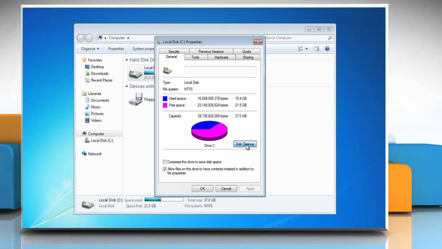Click the Videos library icon
The image size is (442, 249).
87,121
